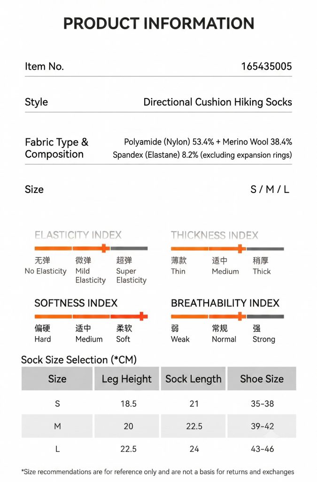Click the S / M / L size text
317x482 pixels.
(270, 189)
